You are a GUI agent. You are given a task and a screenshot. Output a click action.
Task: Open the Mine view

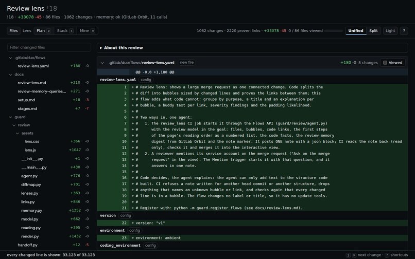[88, 31]
